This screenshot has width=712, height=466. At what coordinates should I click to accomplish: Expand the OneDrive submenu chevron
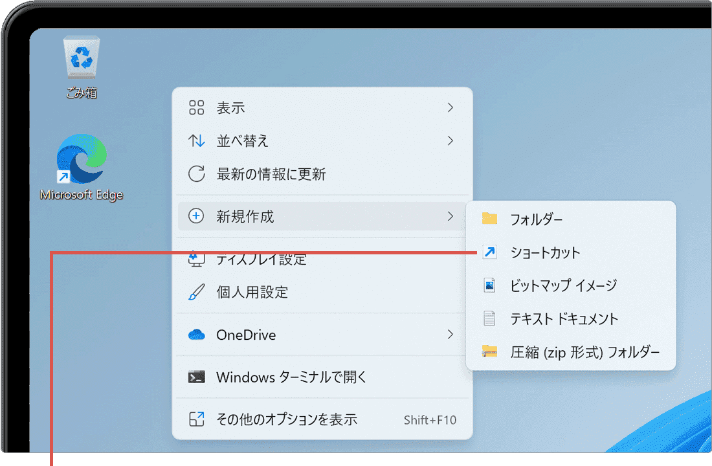pos(451,335)
